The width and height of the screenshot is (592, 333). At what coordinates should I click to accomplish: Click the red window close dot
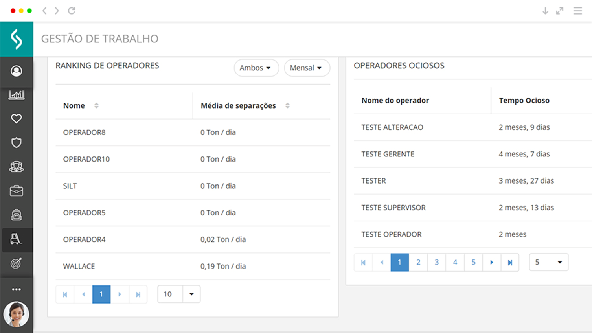tap(13, 11)
